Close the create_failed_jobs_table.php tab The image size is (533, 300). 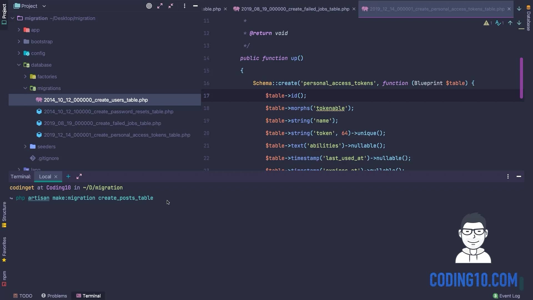[354, 9]
